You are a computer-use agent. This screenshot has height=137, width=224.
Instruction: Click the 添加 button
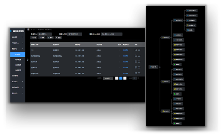[34, 38]
